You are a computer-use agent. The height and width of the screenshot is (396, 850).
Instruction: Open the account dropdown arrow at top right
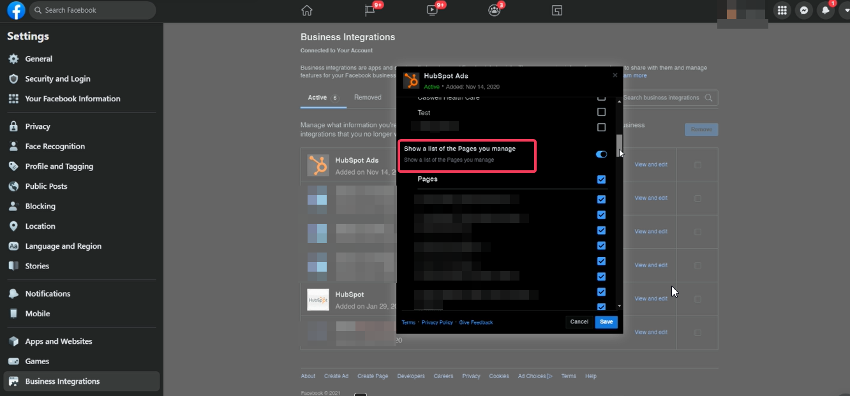tap(845, 10)
